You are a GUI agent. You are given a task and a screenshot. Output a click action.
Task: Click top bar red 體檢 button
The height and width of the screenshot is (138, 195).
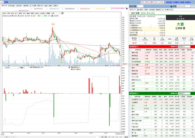[x=152, y=2]
